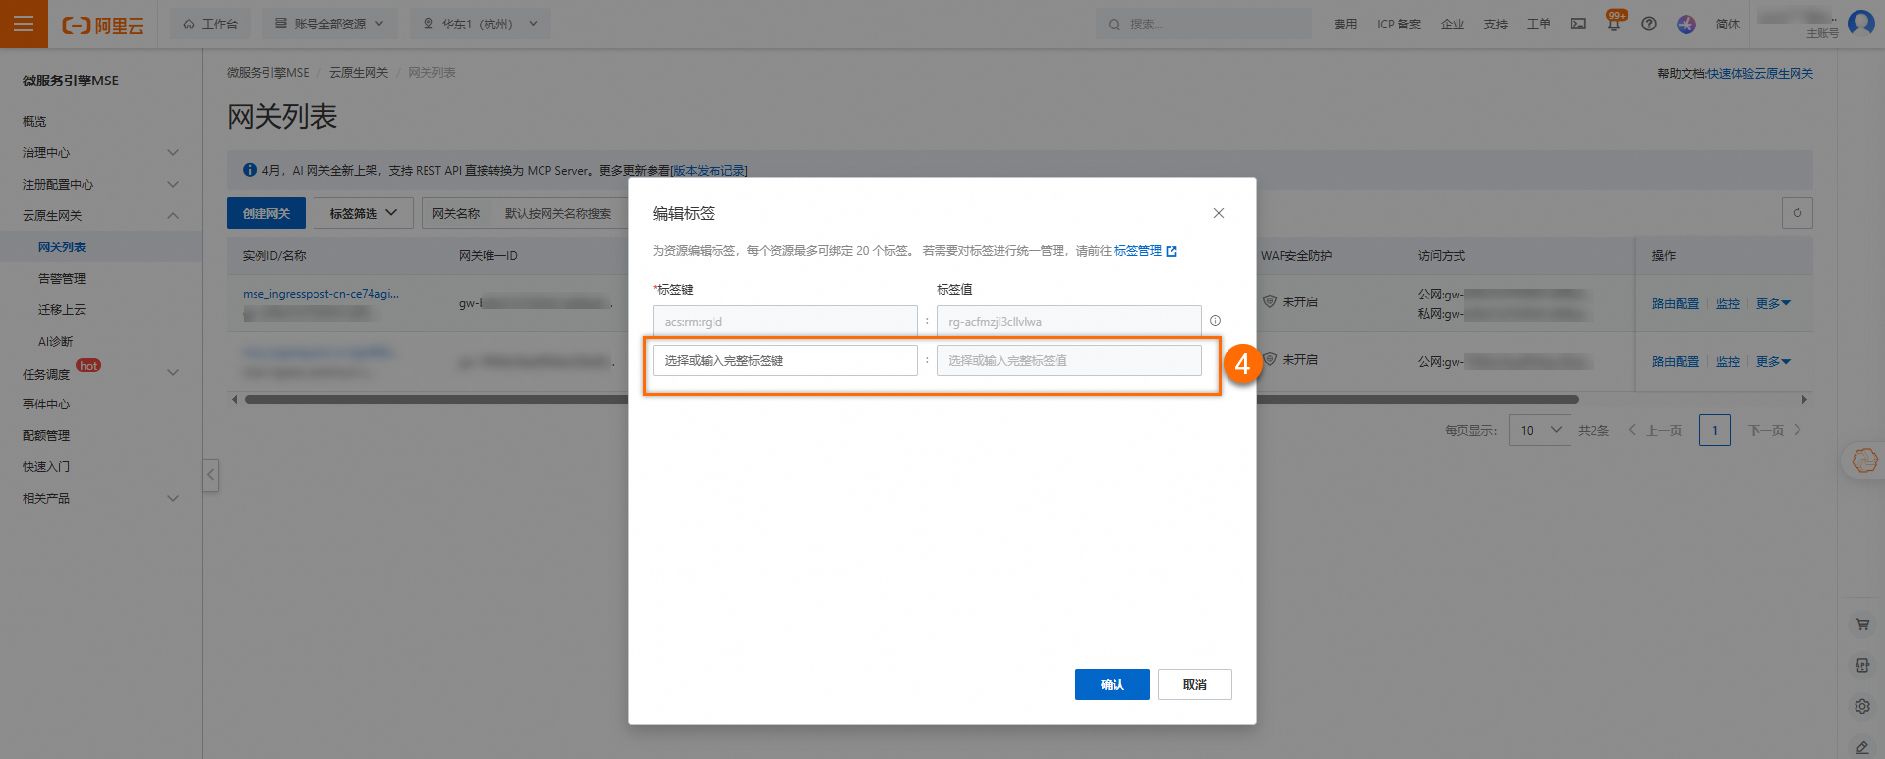Expand the 账号全部资源 dropdown

[x=330, y=24]
